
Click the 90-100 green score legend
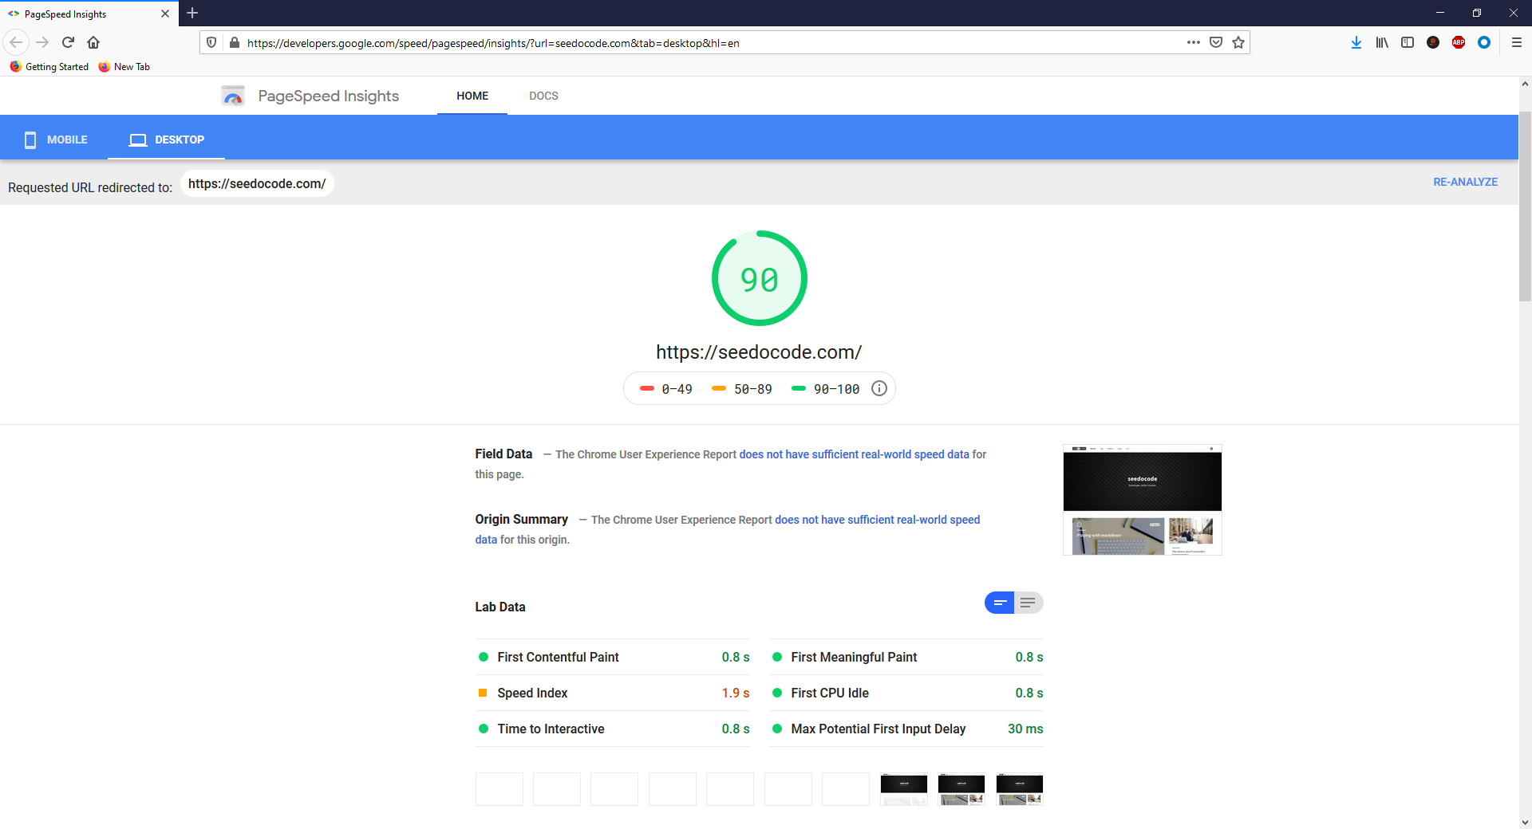coord(825,389)
